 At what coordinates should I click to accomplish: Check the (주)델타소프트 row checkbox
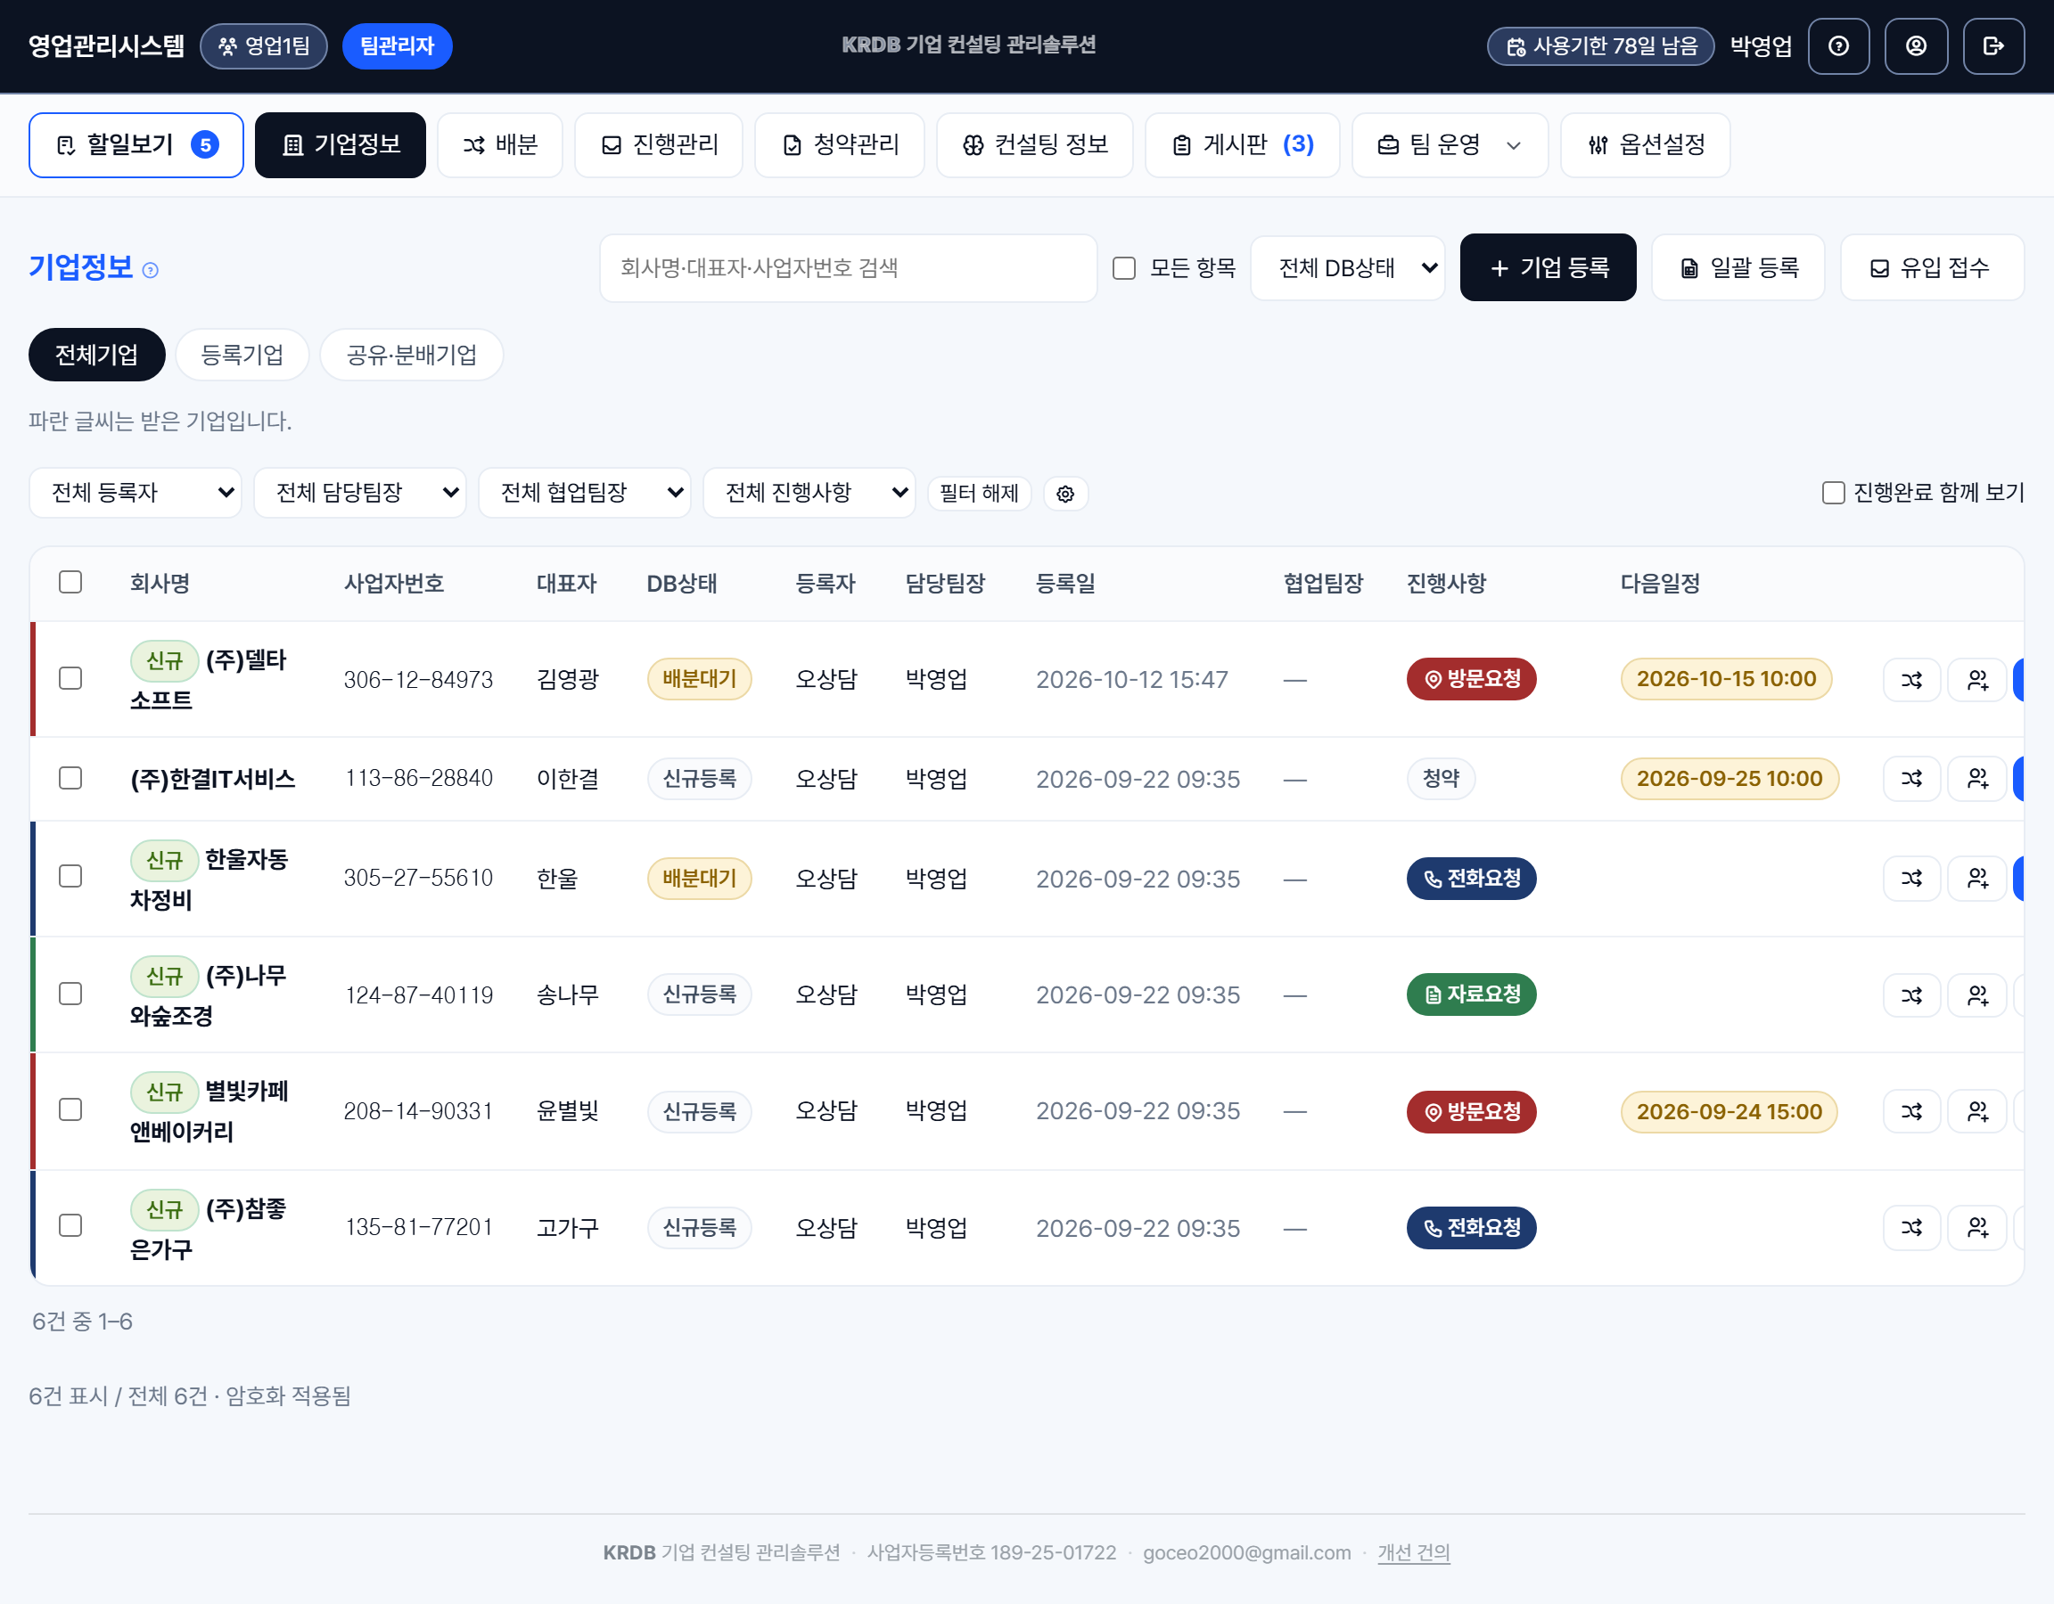pyautogui.click(x=70, y=678)
